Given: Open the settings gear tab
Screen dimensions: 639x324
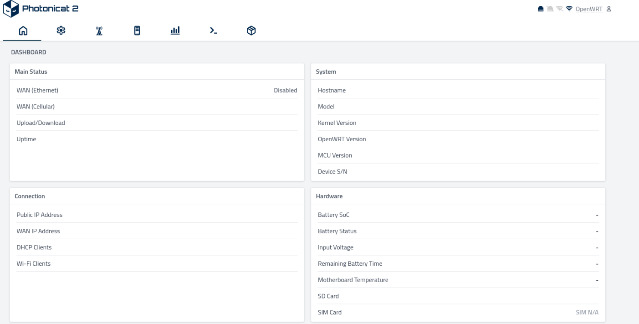Looking at the screenshot, I should pyautogui.click(x=61, y=31).
